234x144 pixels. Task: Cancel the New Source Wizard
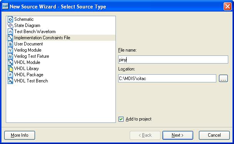point(214,135)
